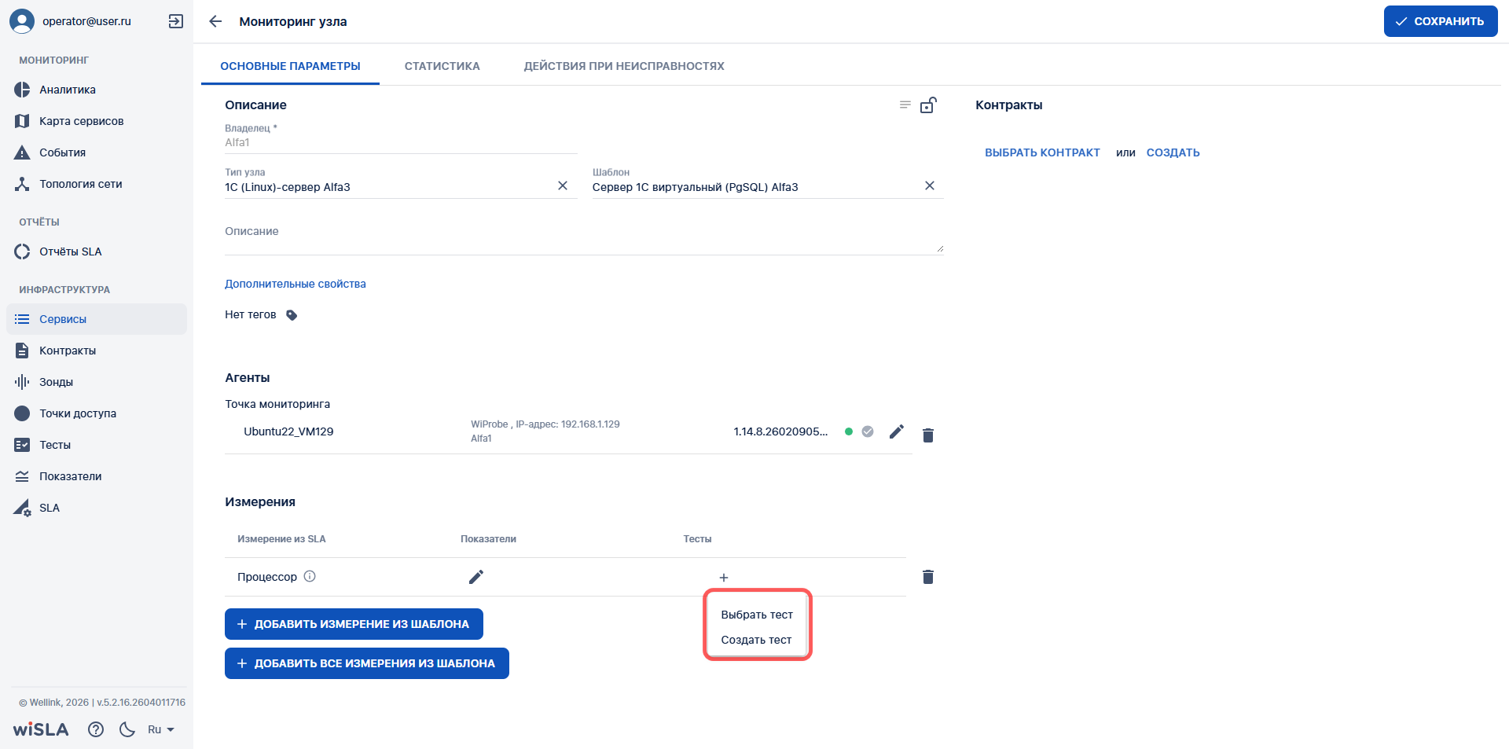1509x749 pixels.
Task: Click the text lines icon in Описание header
Action: point(905,105)
